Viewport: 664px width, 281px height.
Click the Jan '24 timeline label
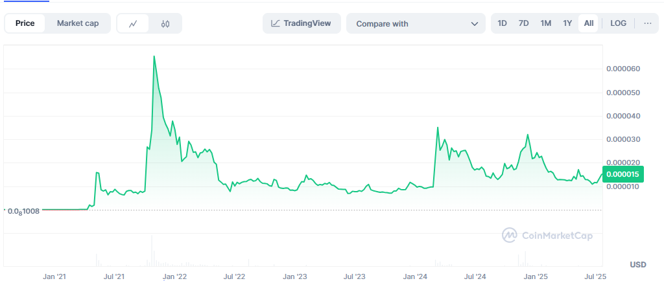(415, 276)
